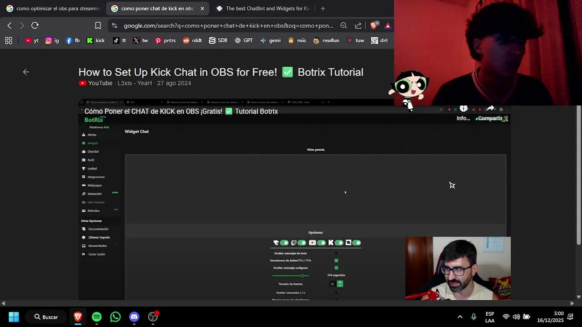The width and height of the screenshot is (582, 327).
Task: Switch to 'The best ChatBot and Widgets' tab
Action: [264, 8]
